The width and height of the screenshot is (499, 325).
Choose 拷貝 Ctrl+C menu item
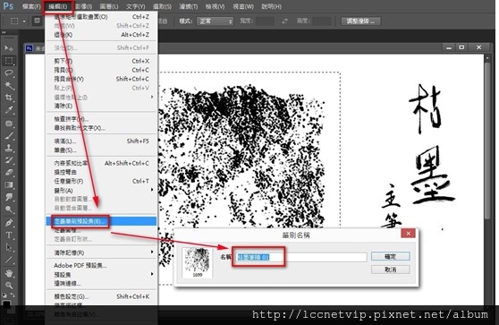click(102, 70)
